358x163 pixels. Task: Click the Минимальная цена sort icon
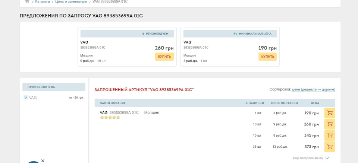(235, 34)
